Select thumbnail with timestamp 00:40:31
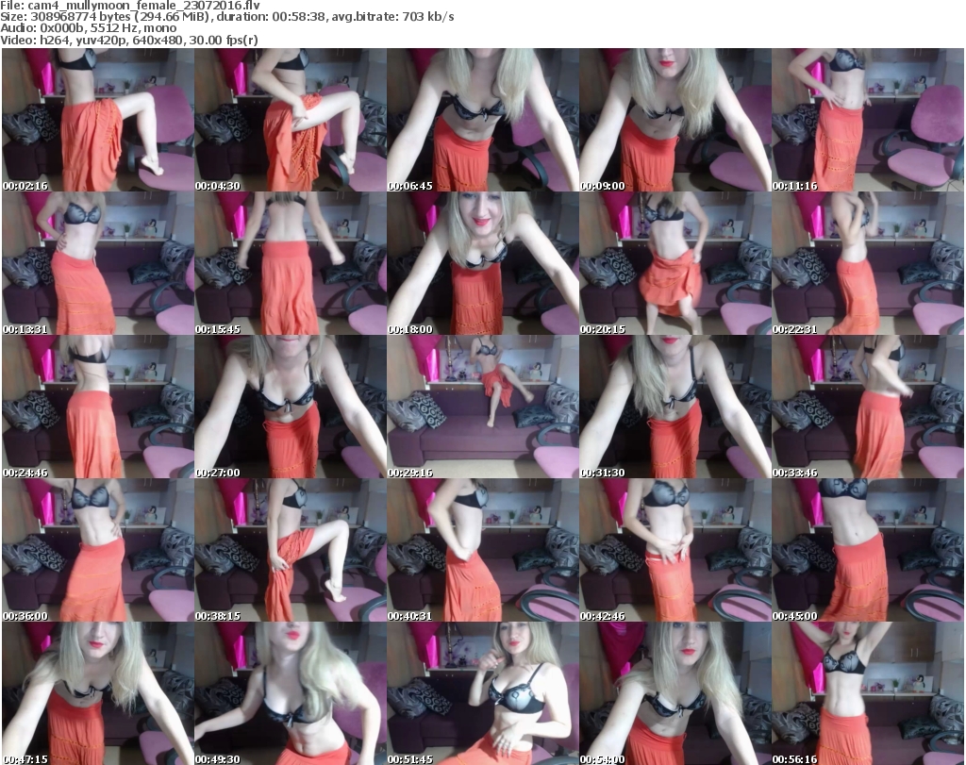Viewport: 966px width, 765px height. (x=483, y=550)
